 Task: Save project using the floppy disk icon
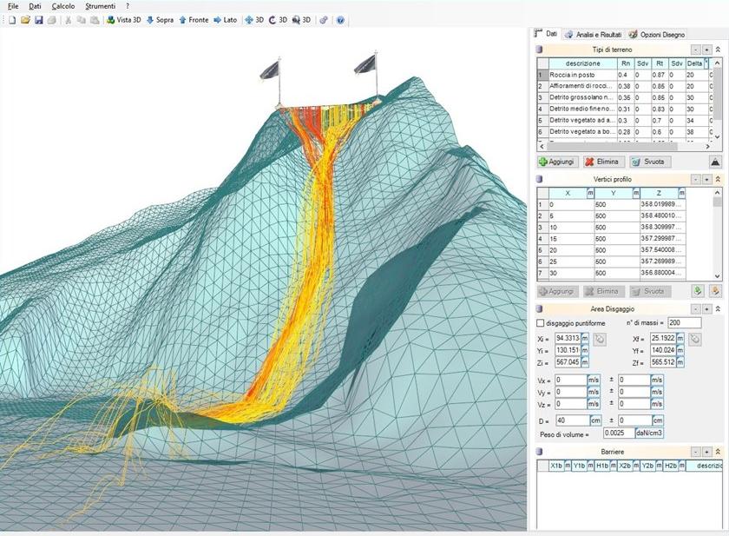[38, 19]
